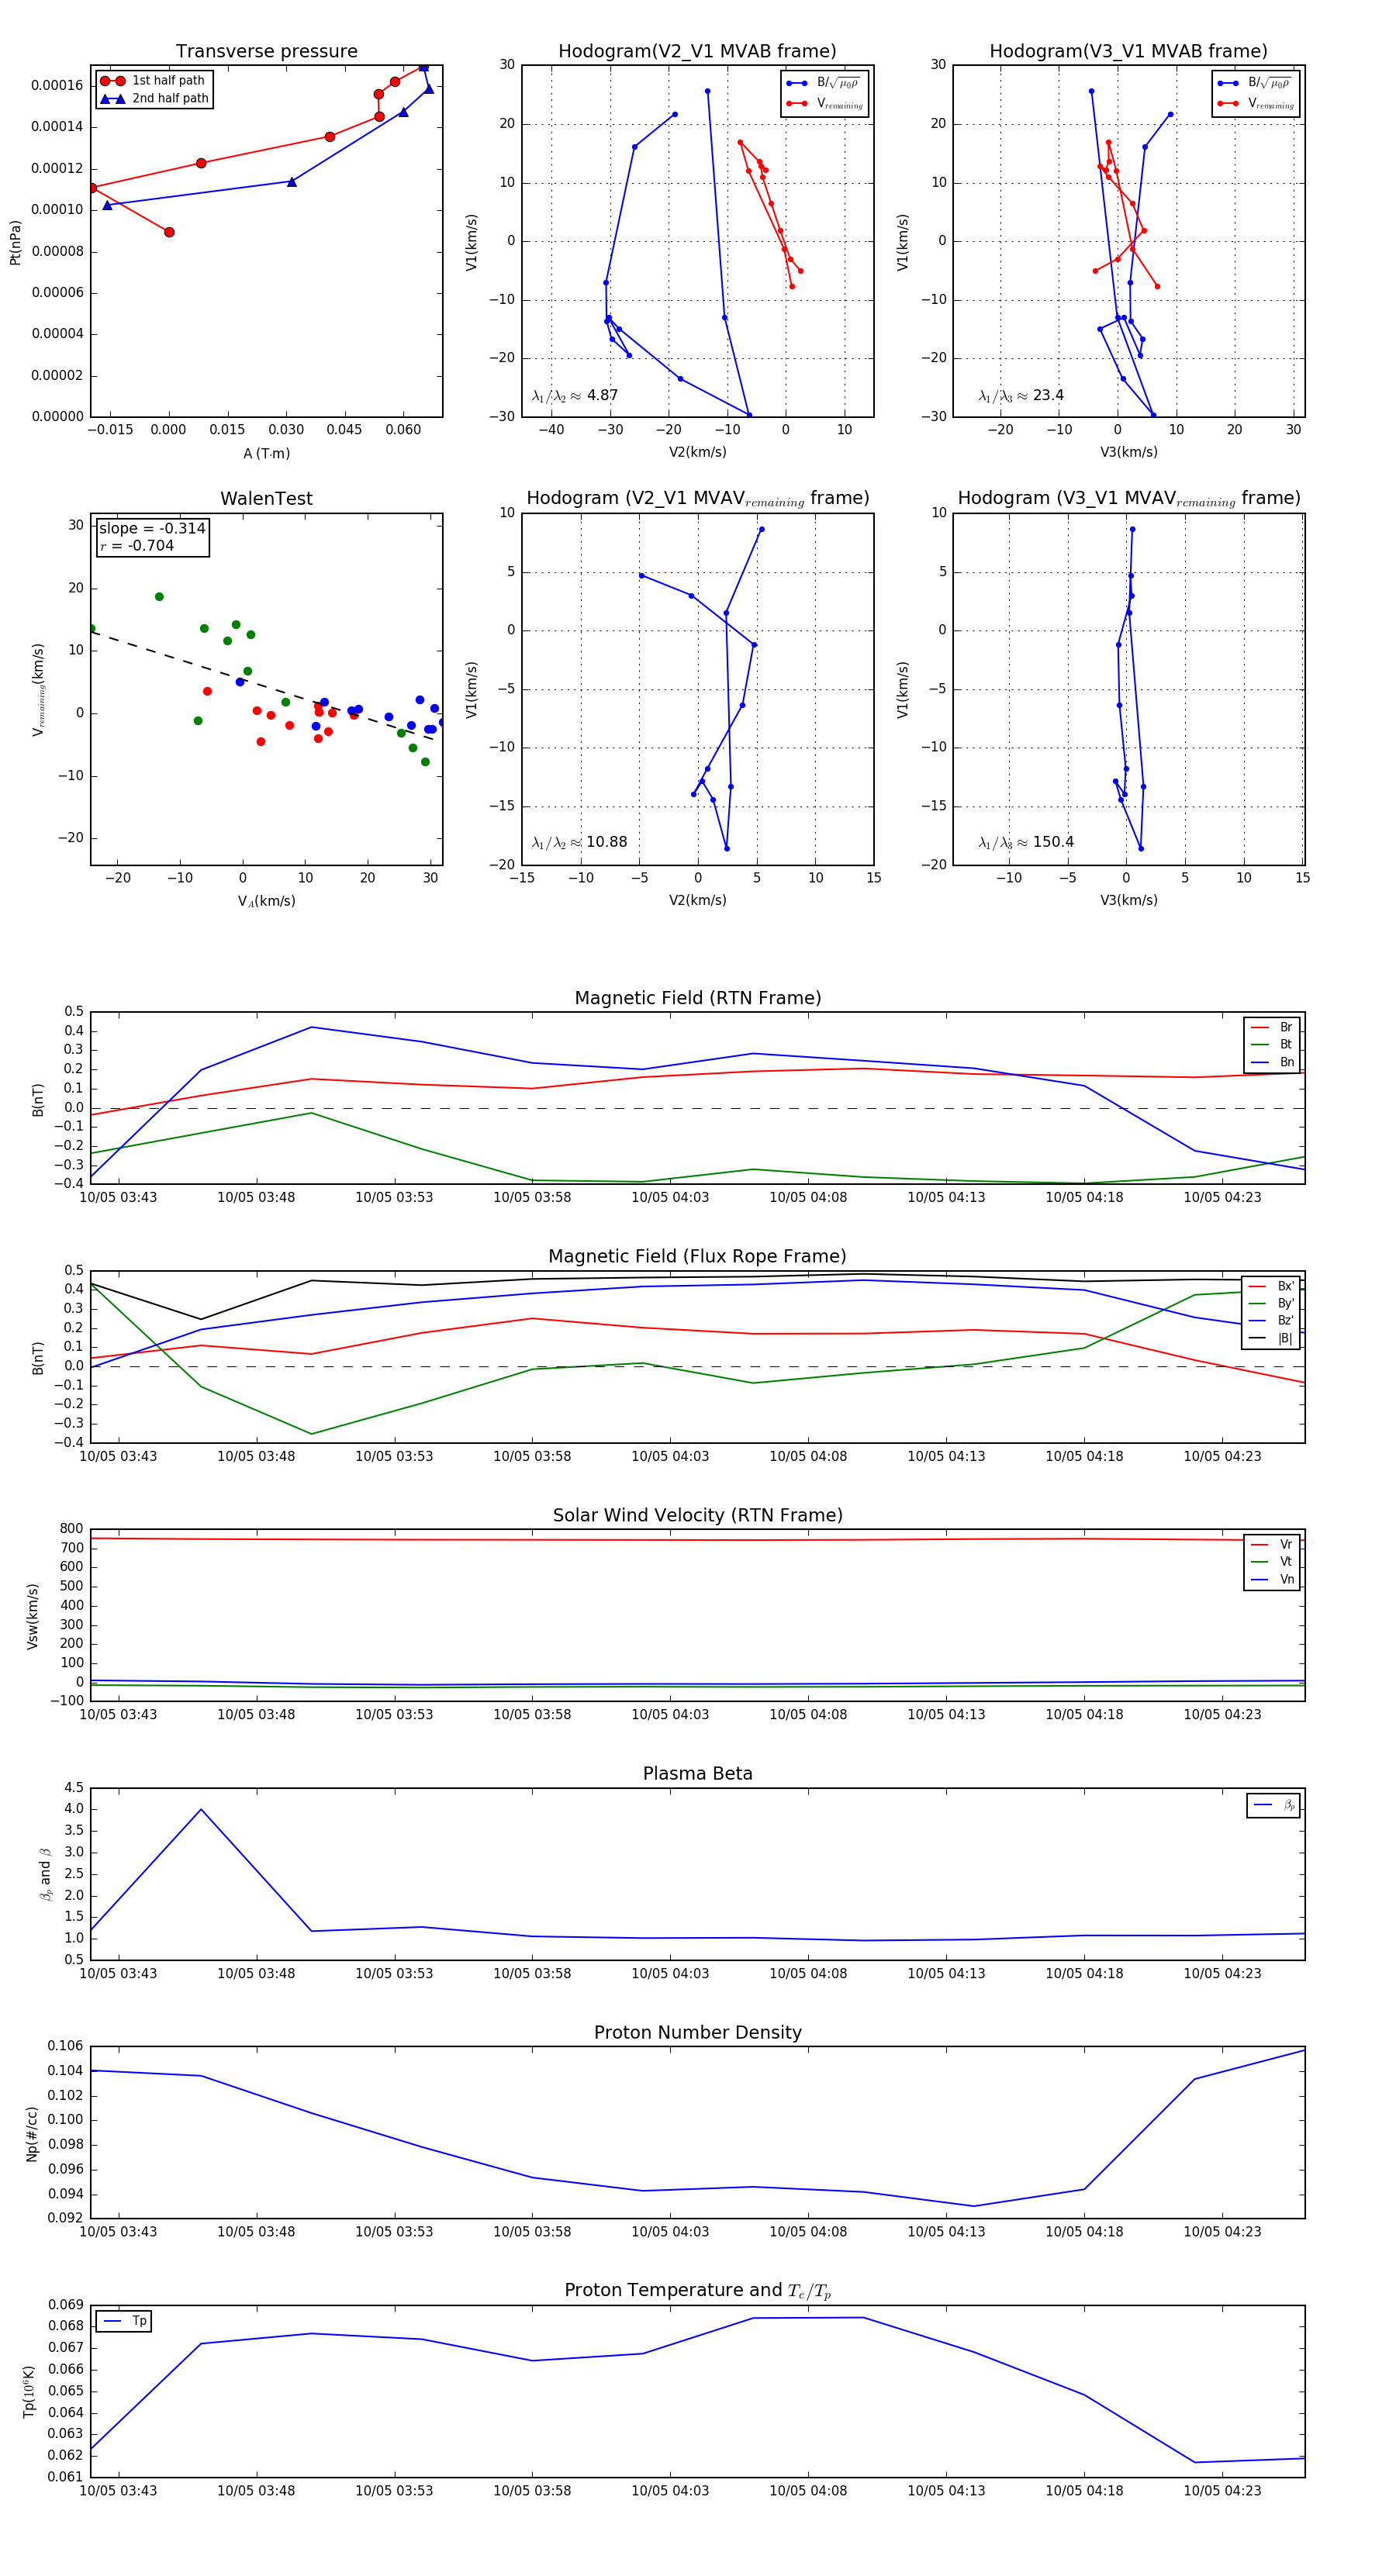Click the 'Pt(nPa)' y-axis label
Viewport: 1396px width, 2559px height.
point(15,241)
